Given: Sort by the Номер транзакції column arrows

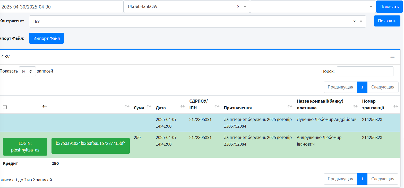Looking at the screenshot, I should coord(396,106).
